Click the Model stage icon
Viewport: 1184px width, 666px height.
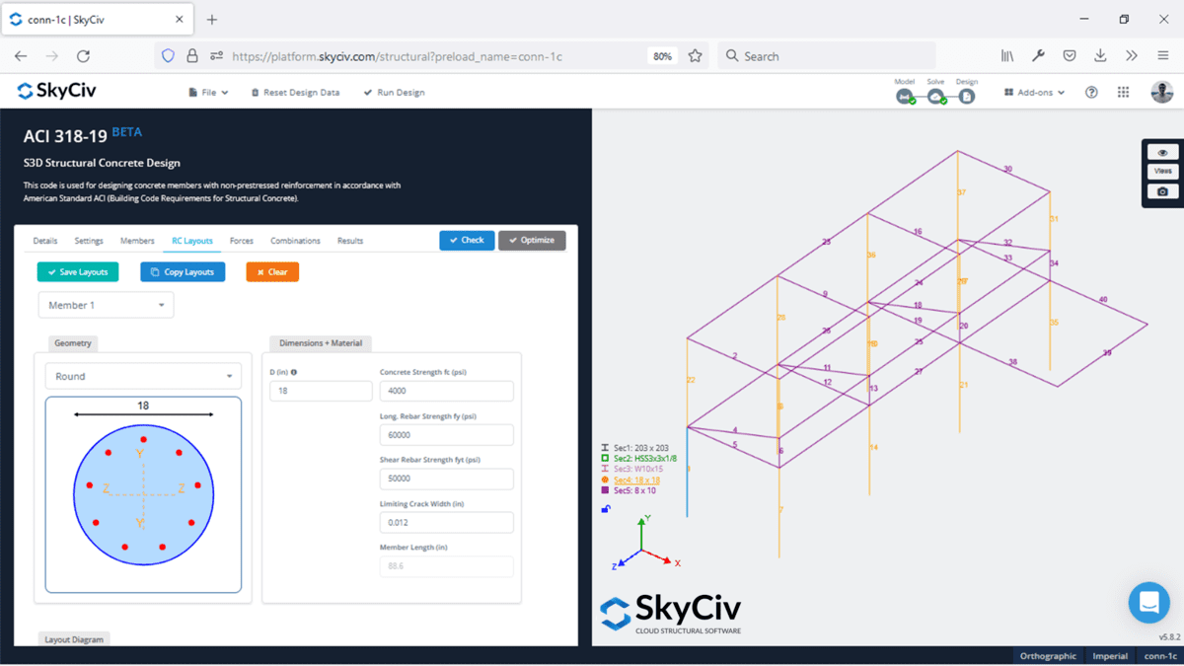904,97
